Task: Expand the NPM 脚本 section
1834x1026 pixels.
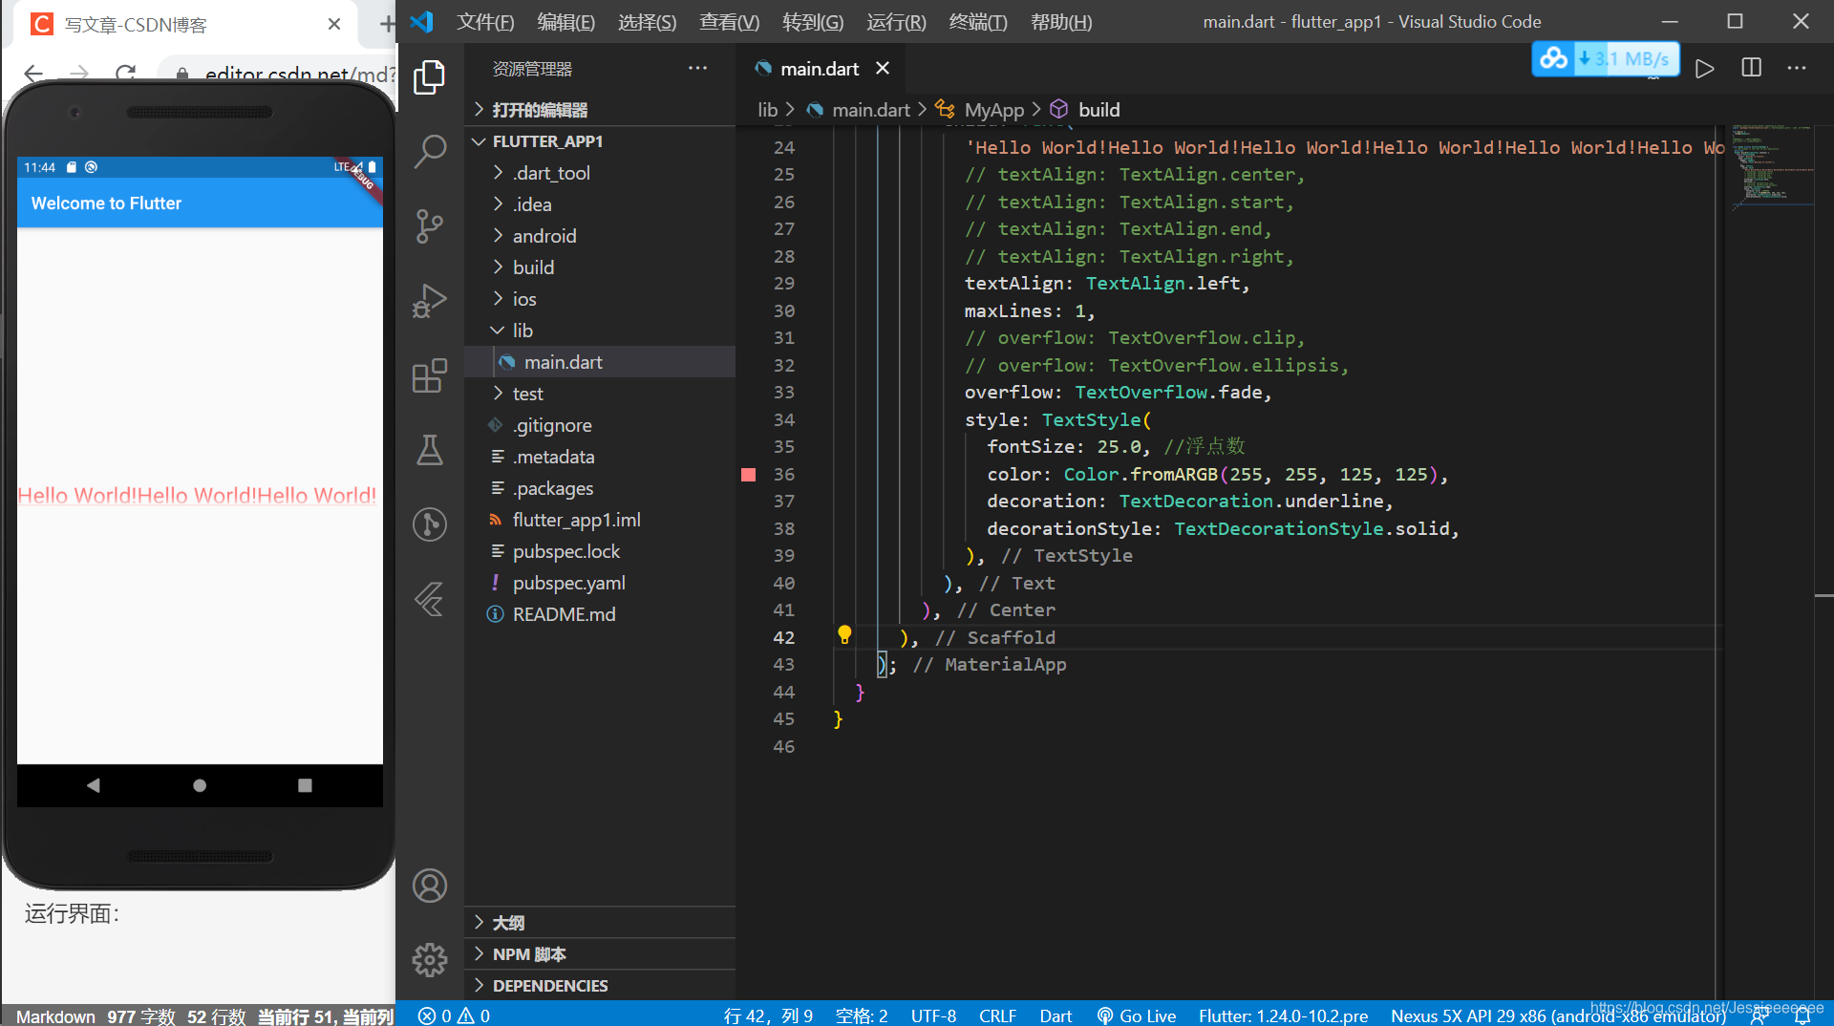Action: pyautogui.click(x=600, y=954)
